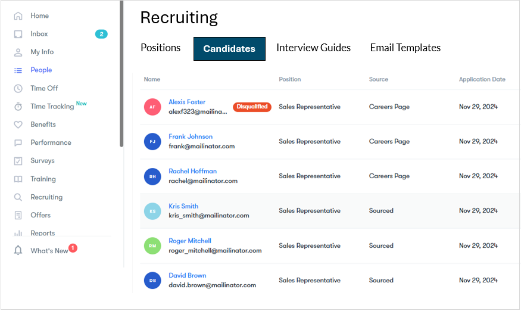Click the Time Tracking stopwatch icon
This screenshot has width=521, height=311.
18,107
